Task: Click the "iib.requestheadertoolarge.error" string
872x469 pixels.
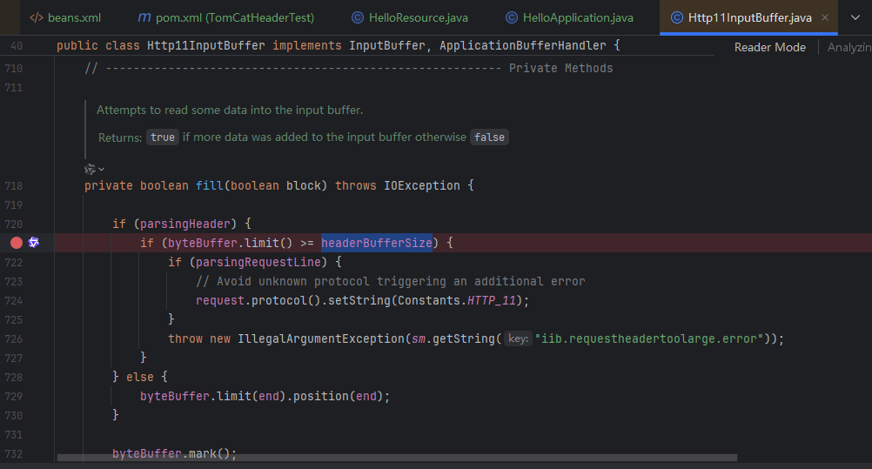Action: (649, 338)
